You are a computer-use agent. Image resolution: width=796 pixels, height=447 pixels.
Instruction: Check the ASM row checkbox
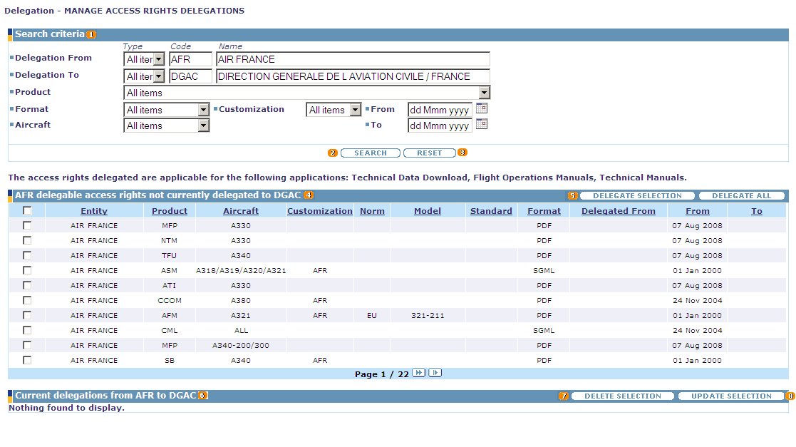pos(27,270)
